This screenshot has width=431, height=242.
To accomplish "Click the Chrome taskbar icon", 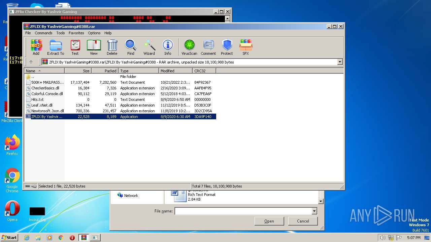I will pyautogui.click(x=61, y=238).
